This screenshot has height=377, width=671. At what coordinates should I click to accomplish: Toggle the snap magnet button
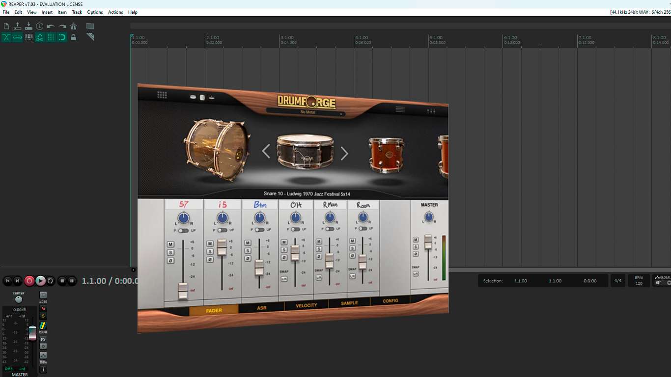(x=62, y=37)
